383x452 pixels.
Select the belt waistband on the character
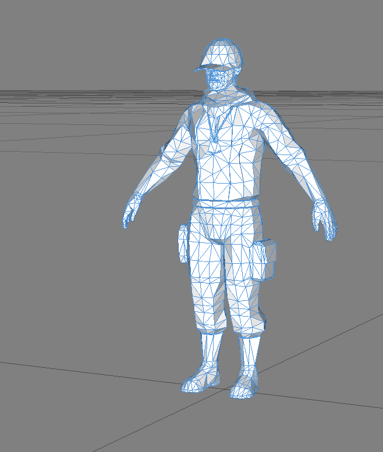[226, 203]
